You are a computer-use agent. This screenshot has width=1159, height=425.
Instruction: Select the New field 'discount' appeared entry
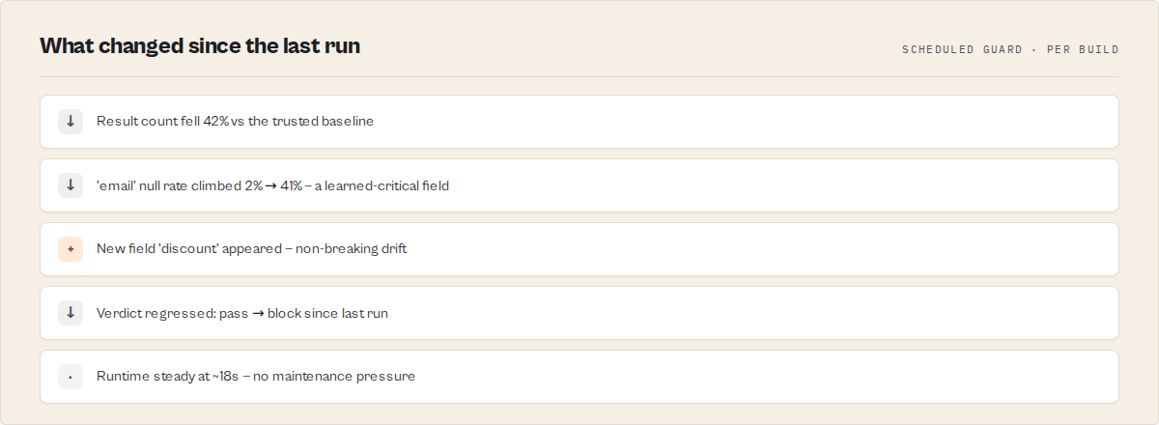579,249
